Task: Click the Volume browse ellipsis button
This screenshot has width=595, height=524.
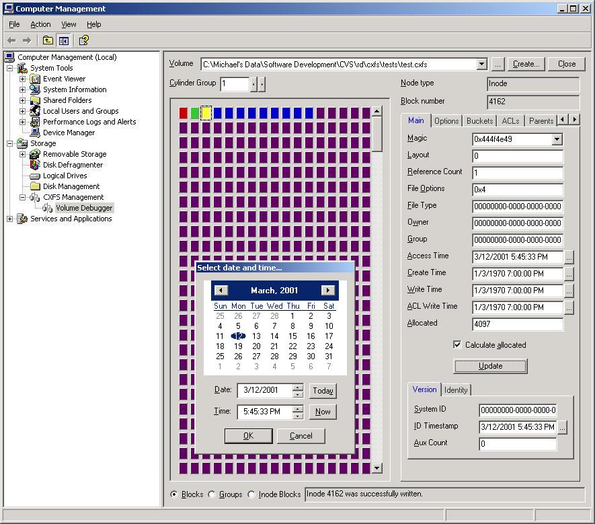Action: point(498,64)
